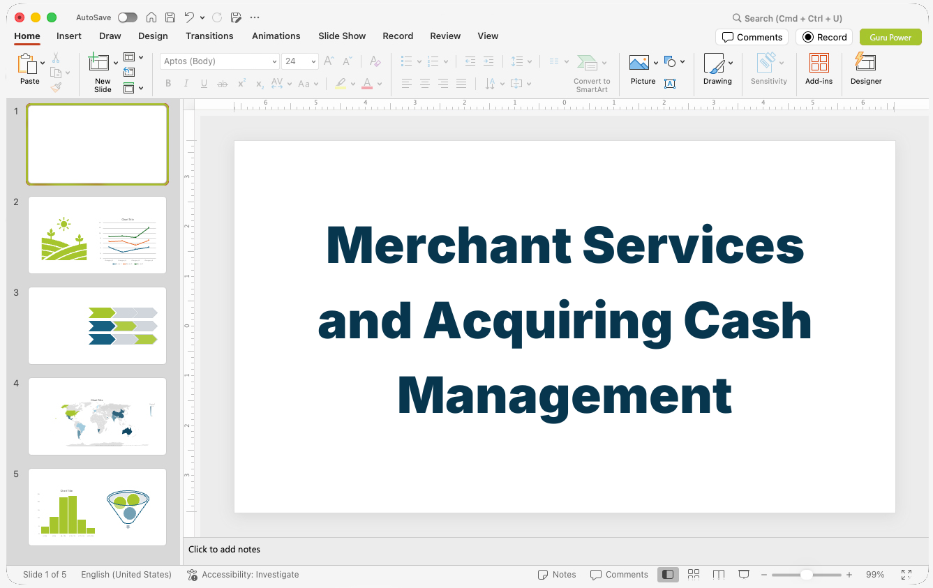
Task: Click the Superscript icon
Action: tap(241, 84)
